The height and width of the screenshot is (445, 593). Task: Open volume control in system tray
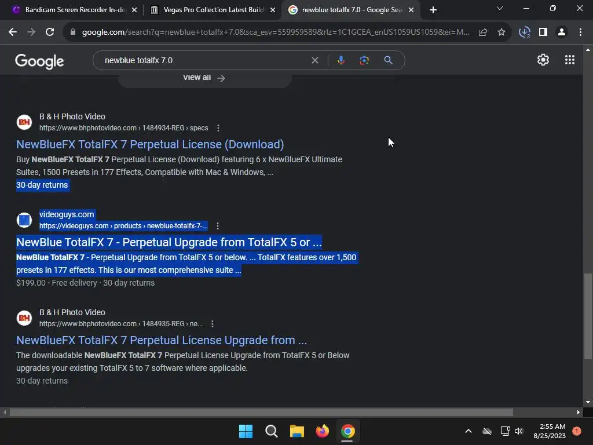pyautogui.click(x=519, y=431)
